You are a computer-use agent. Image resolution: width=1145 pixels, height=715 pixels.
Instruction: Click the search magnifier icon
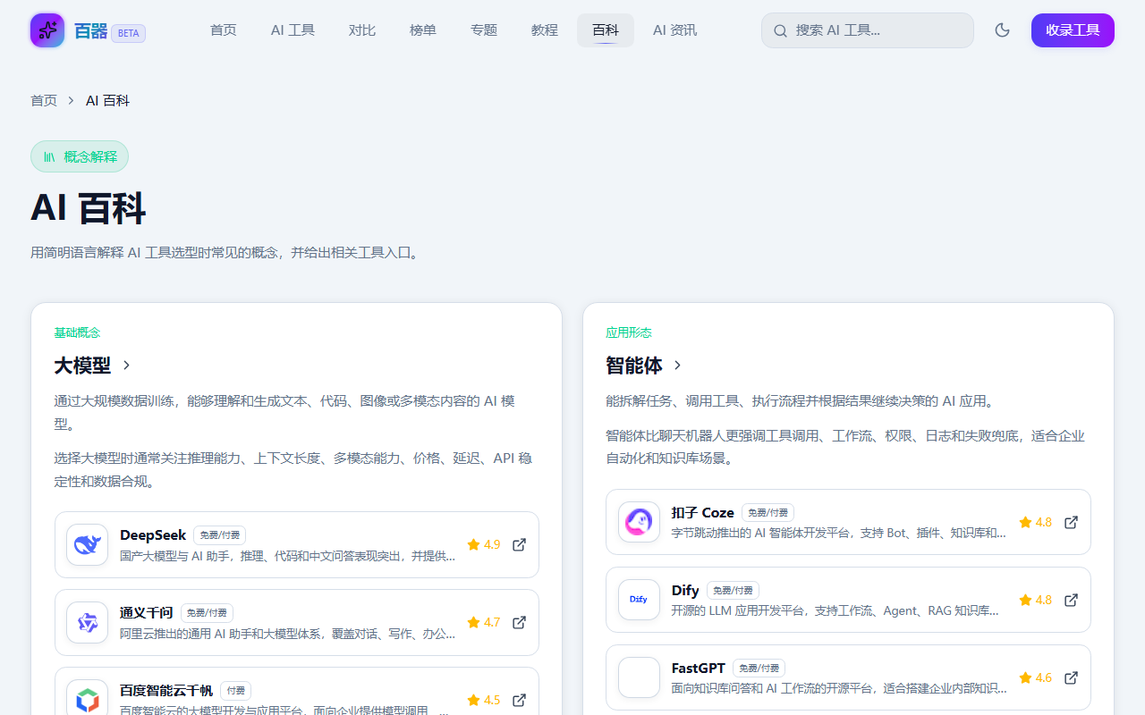(780, 30)
